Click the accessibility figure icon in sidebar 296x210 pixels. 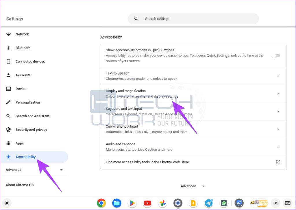(x=8, y=157)
